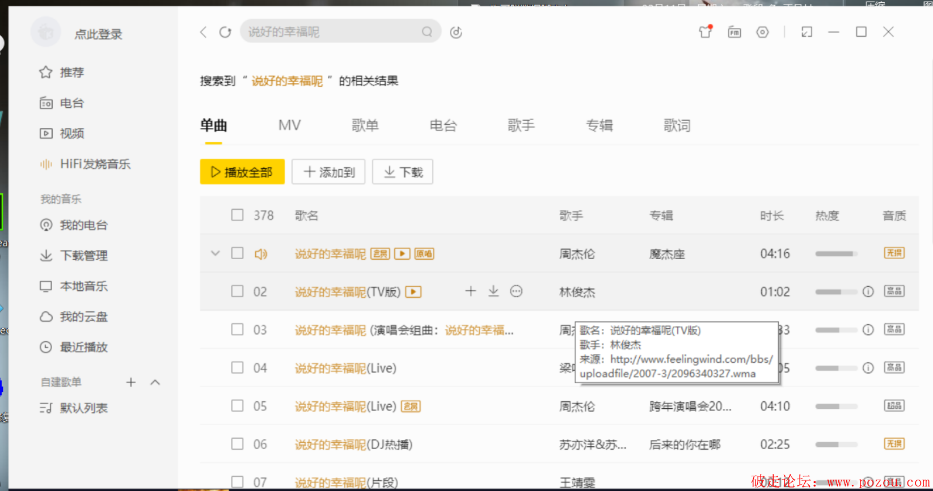This screenshot has height=491, width=933.
Task: Open more options icon on song 02 row
Action: (x=516, y=291)
